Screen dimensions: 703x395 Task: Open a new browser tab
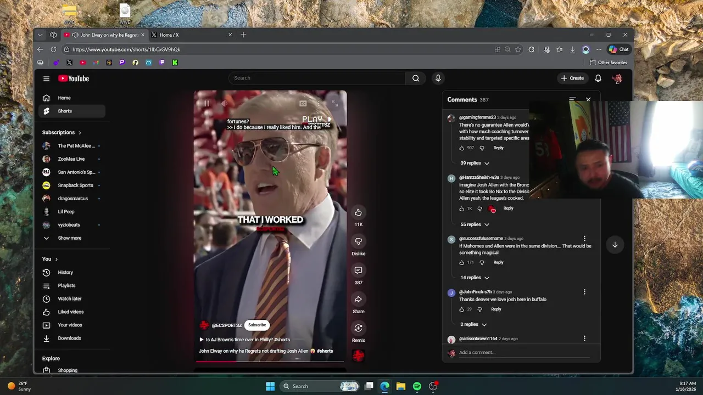[243, 35]
